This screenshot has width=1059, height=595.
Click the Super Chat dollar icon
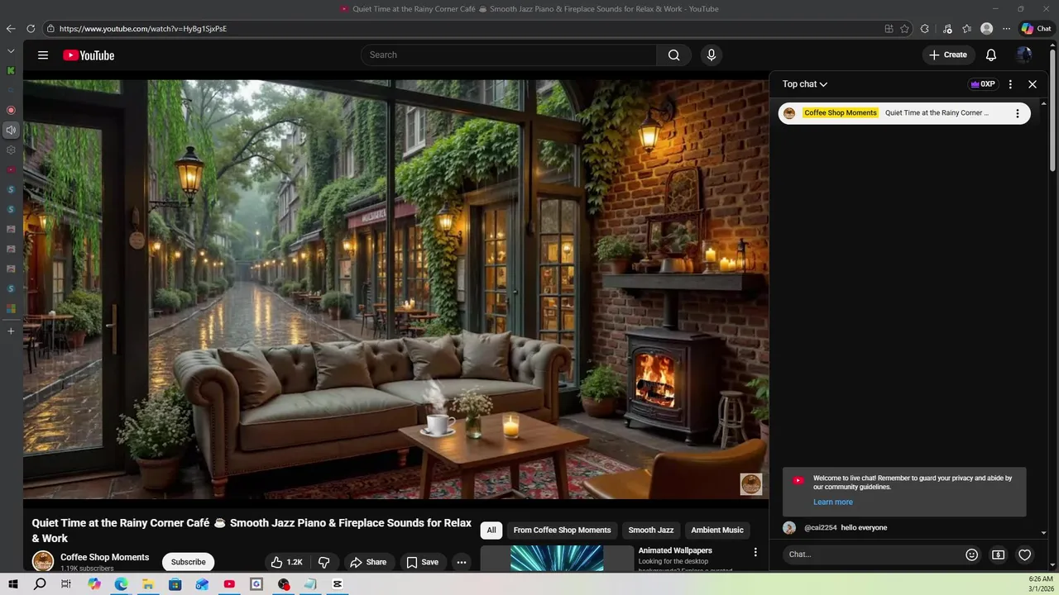[998, 555]
